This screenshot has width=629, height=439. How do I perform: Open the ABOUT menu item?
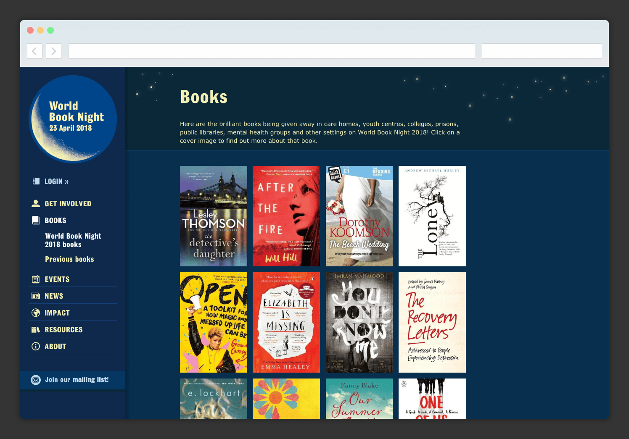click(55, 347)
